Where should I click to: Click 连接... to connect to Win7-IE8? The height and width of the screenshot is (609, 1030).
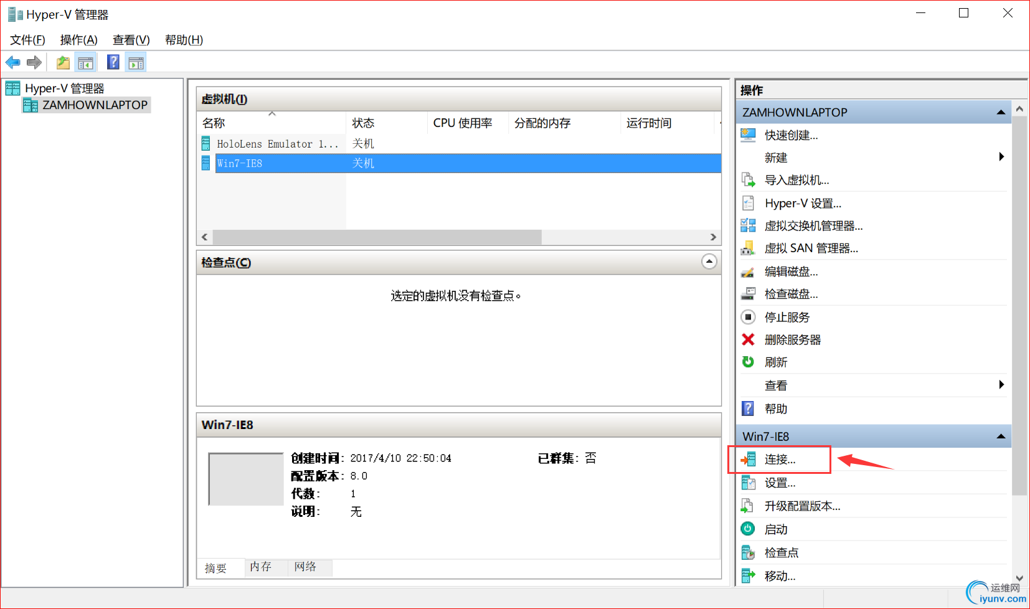click(x=780, y=460)
